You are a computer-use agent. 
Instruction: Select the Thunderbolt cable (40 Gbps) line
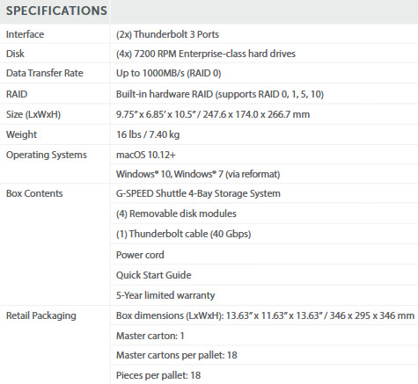click(184, 234)
